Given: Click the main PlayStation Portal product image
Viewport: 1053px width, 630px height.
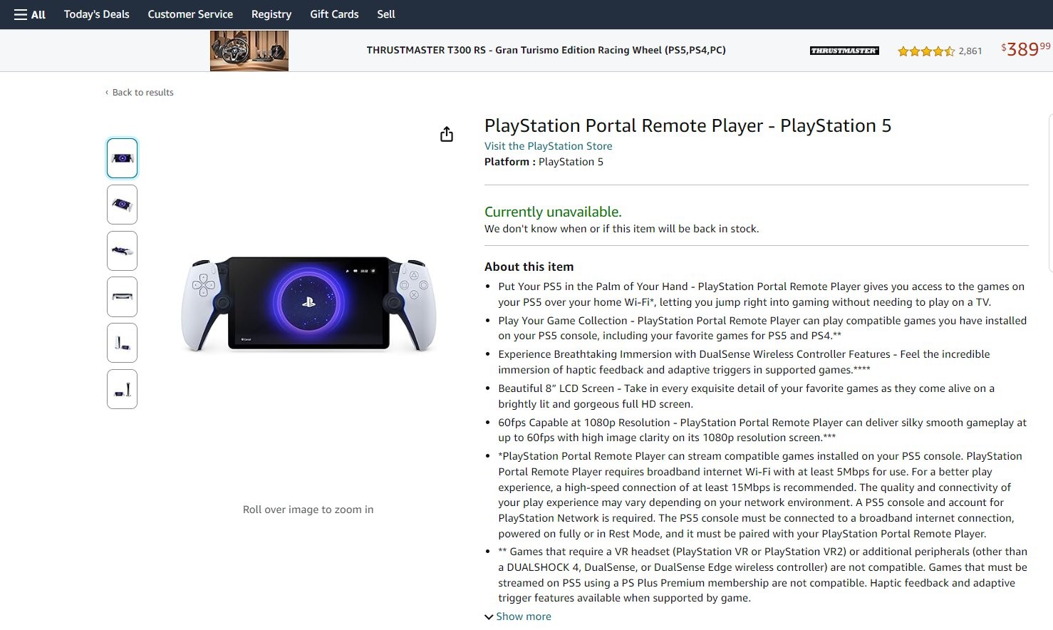Looking at the screenshot, I should tap(308, 304).
